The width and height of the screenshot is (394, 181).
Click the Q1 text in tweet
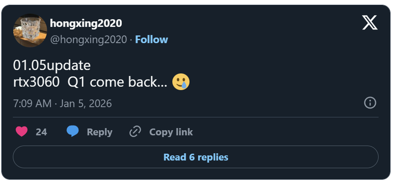click(76, 82)
